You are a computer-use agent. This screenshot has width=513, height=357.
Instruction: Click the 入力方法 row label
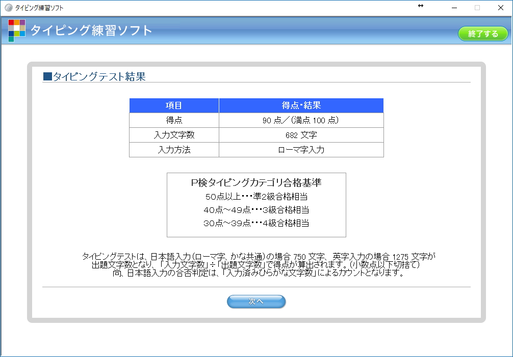(174, 149)
